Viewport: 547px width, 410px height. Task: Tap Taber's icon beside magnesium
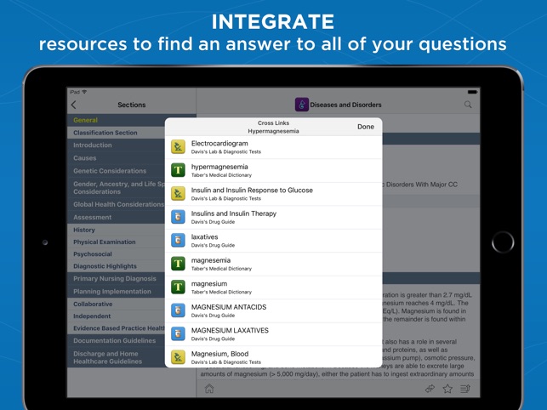coord(178,288)
